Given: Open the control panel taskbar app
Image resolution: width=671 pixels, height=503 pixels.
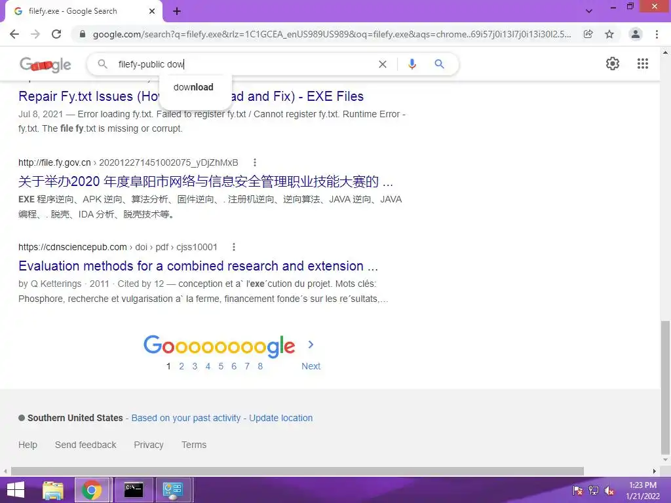Looking at the screenshot, I should tap(173, 490).
